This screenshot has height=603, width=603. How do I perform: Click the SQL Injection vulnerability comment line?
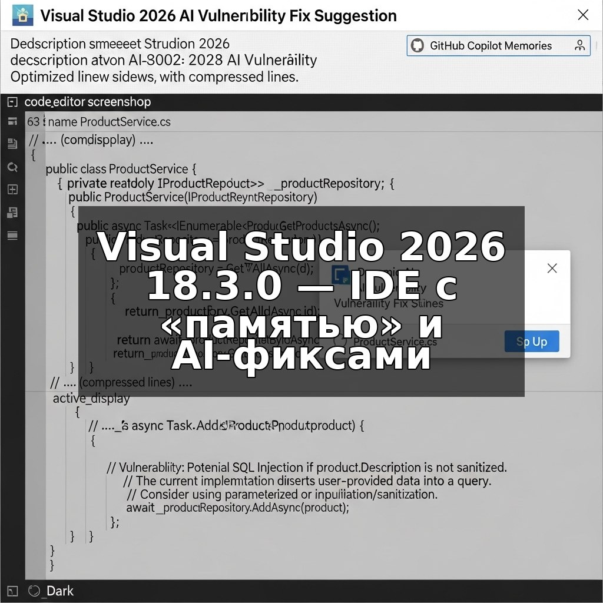[x=306, y=468]
